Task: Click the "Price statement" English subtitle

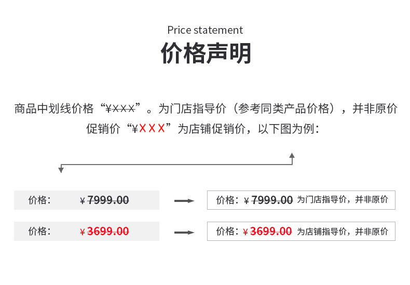Action: [205, 30]
